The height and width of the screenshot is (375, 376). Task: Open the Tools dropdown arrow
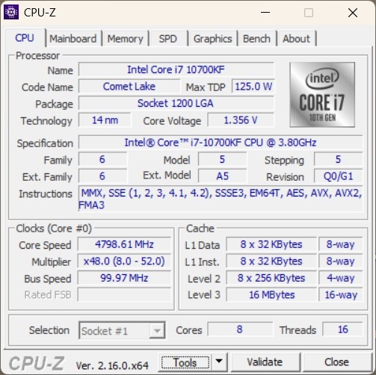click(x=219, y=362)
